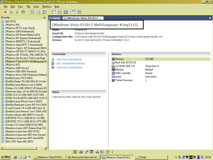The height and width of the screenshot is (160, 213).
Task: Click the Favorites scrollbar right arrow
Action: 46,148
